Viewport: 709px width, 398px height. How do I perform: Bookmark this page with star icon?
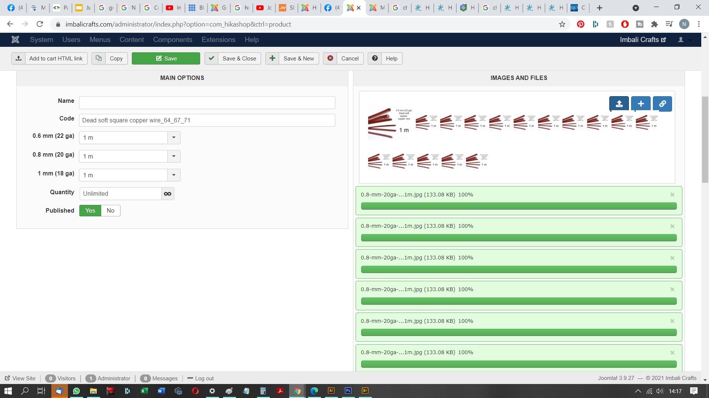pyautogui.click(x=562, y=24)
